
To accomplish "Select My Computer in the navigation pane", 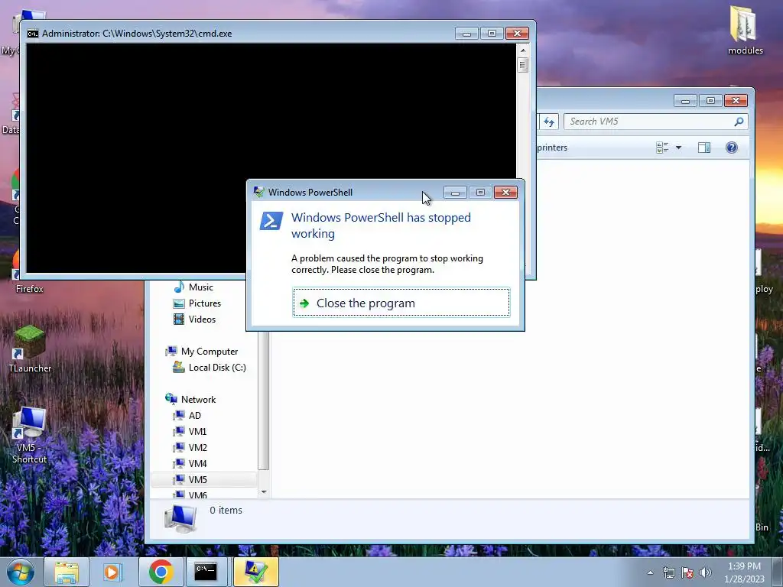I will coord(210,352).
